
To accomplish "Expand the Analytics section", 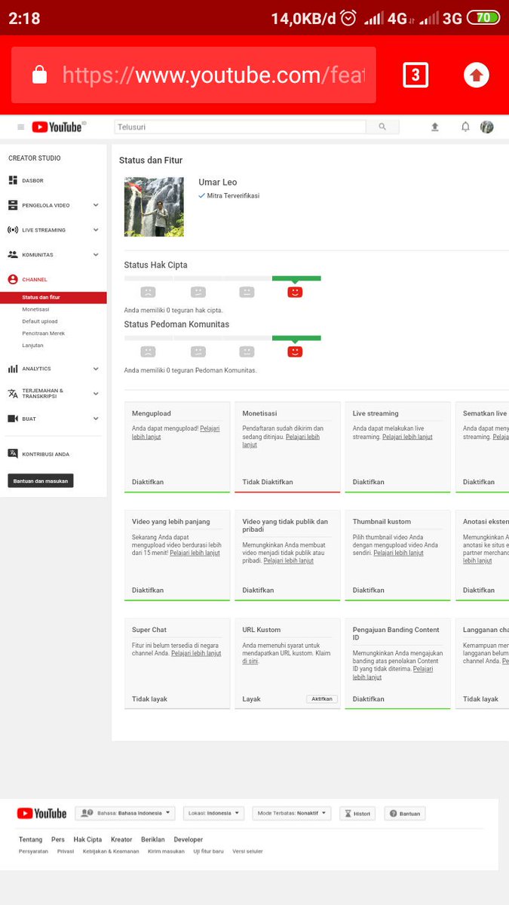I will (96, 369).
